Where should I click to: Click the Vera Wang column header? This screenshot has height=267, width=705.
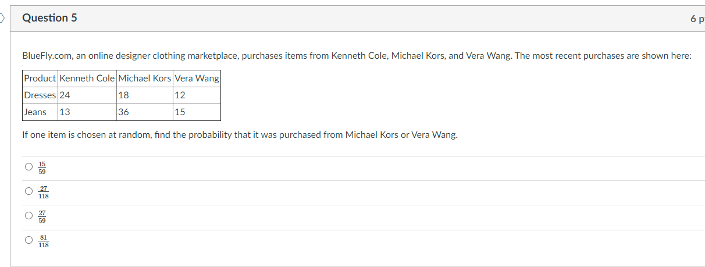(x=197, y=79)
